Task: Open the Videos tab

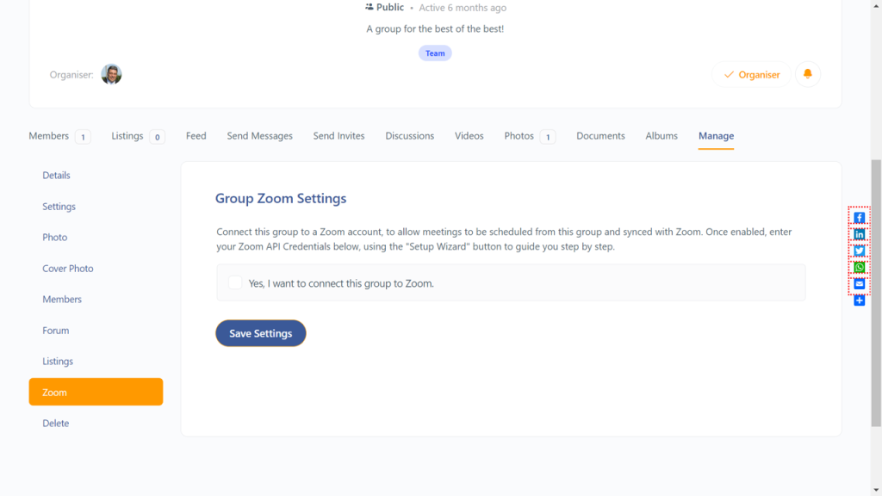Action: tap(469, 136)
